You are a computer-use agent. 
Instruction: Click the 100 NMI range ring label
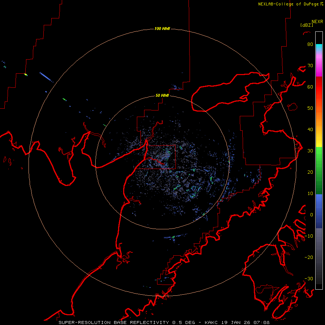pos(162,29)
